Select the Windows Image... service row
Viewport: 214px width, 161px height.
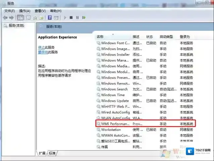[145, 49]
